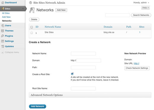Focus the Root Site Name input field
The height and width of the screenshot is (110, 154).
pyautogui.click(x=83, y=89)
